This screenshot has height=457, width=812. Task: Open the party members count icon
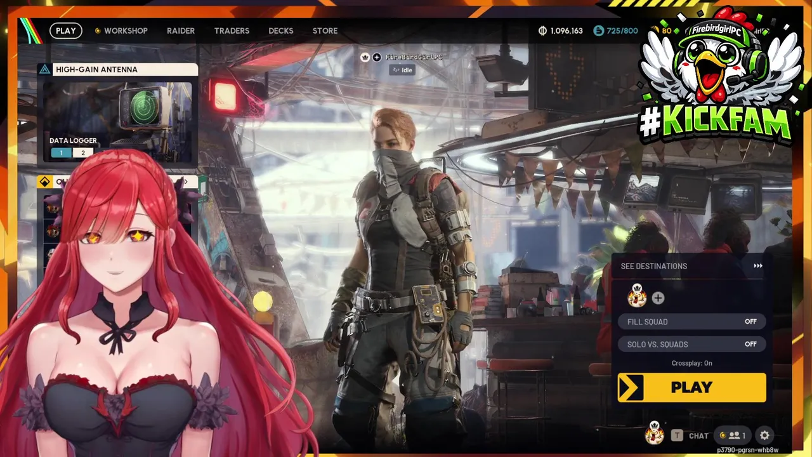(x=733, y=435)
